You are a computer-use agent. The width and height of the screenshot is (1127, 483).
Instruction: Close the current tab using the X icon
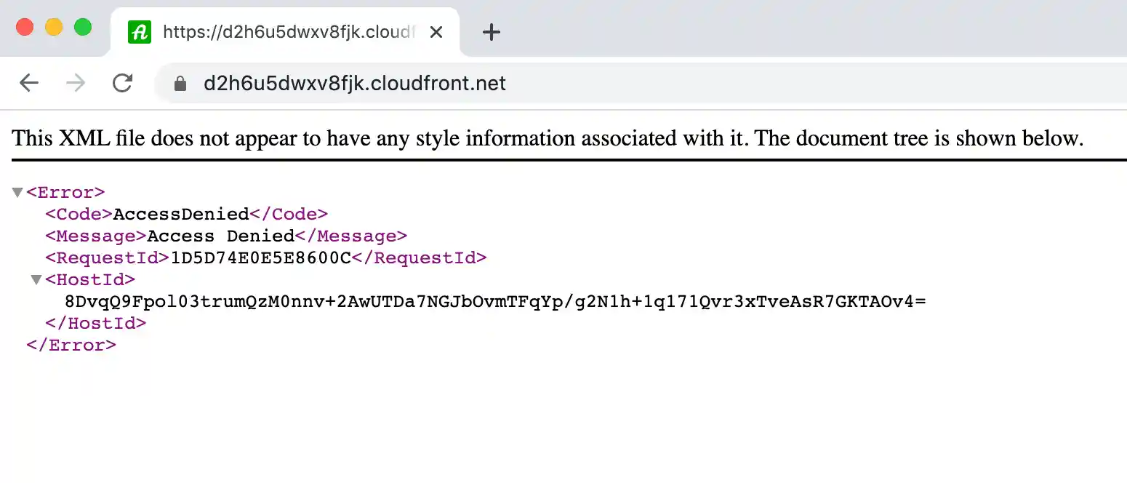436,32
